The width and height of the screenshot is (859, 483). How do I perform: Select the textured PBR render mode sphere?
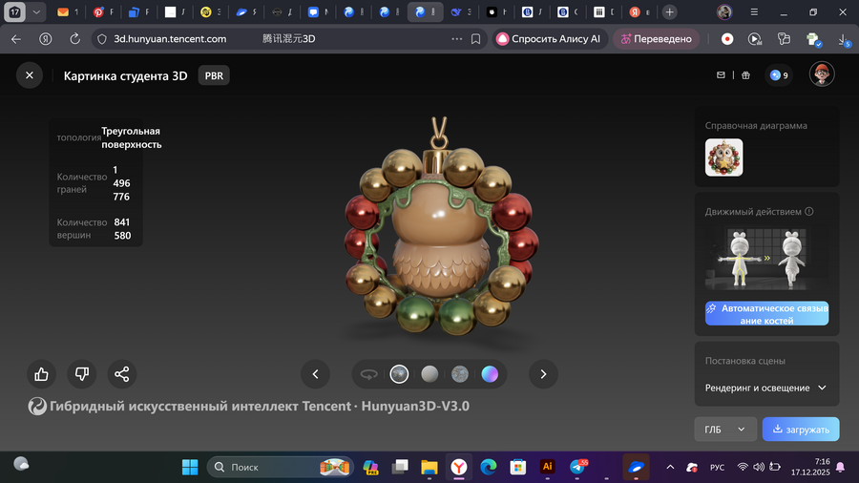click(x=399, y=374)
